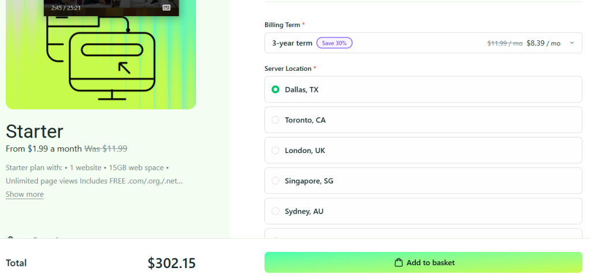Click the $8.39 / mo discounted price
The height and width of the screenshot is (279, 590).
[543, 43]
